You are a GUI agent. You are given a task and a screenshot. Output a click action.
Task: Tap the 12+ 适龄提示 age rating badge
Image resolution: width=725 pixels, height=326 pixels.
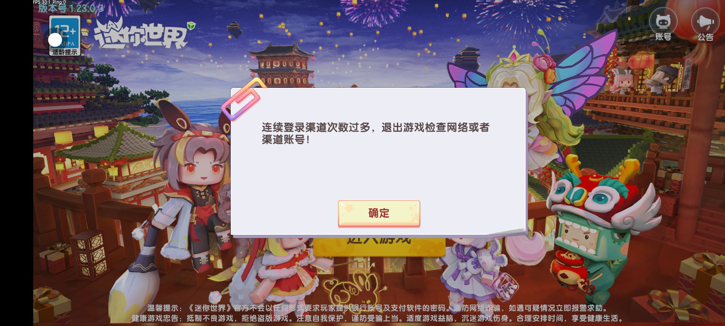pyautogui.click(x=65, y=36)
